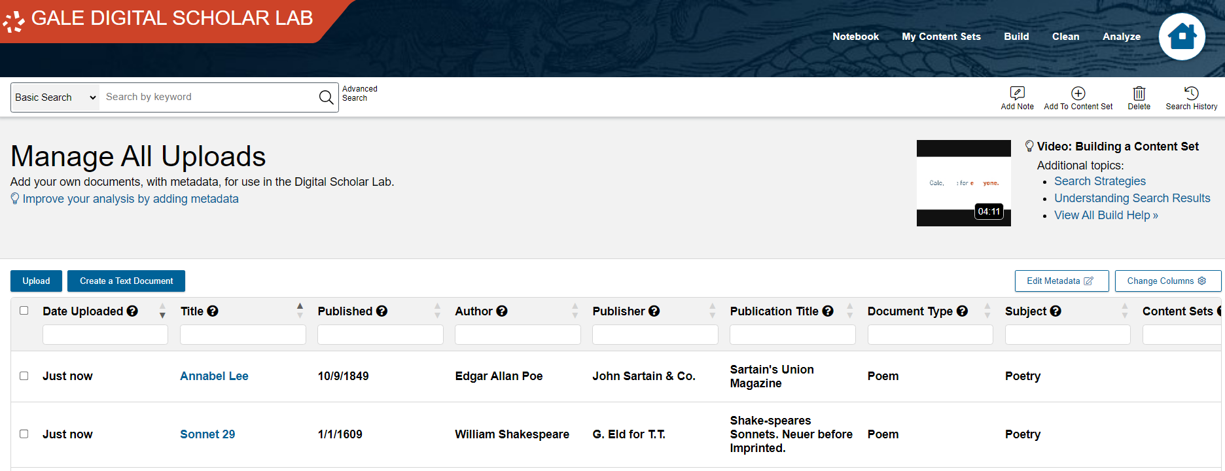The width and height of the screenshot is (1225, 471).
Task: Click Create a Text Document button
Action: pyautogui.click(x=126, y=281)
